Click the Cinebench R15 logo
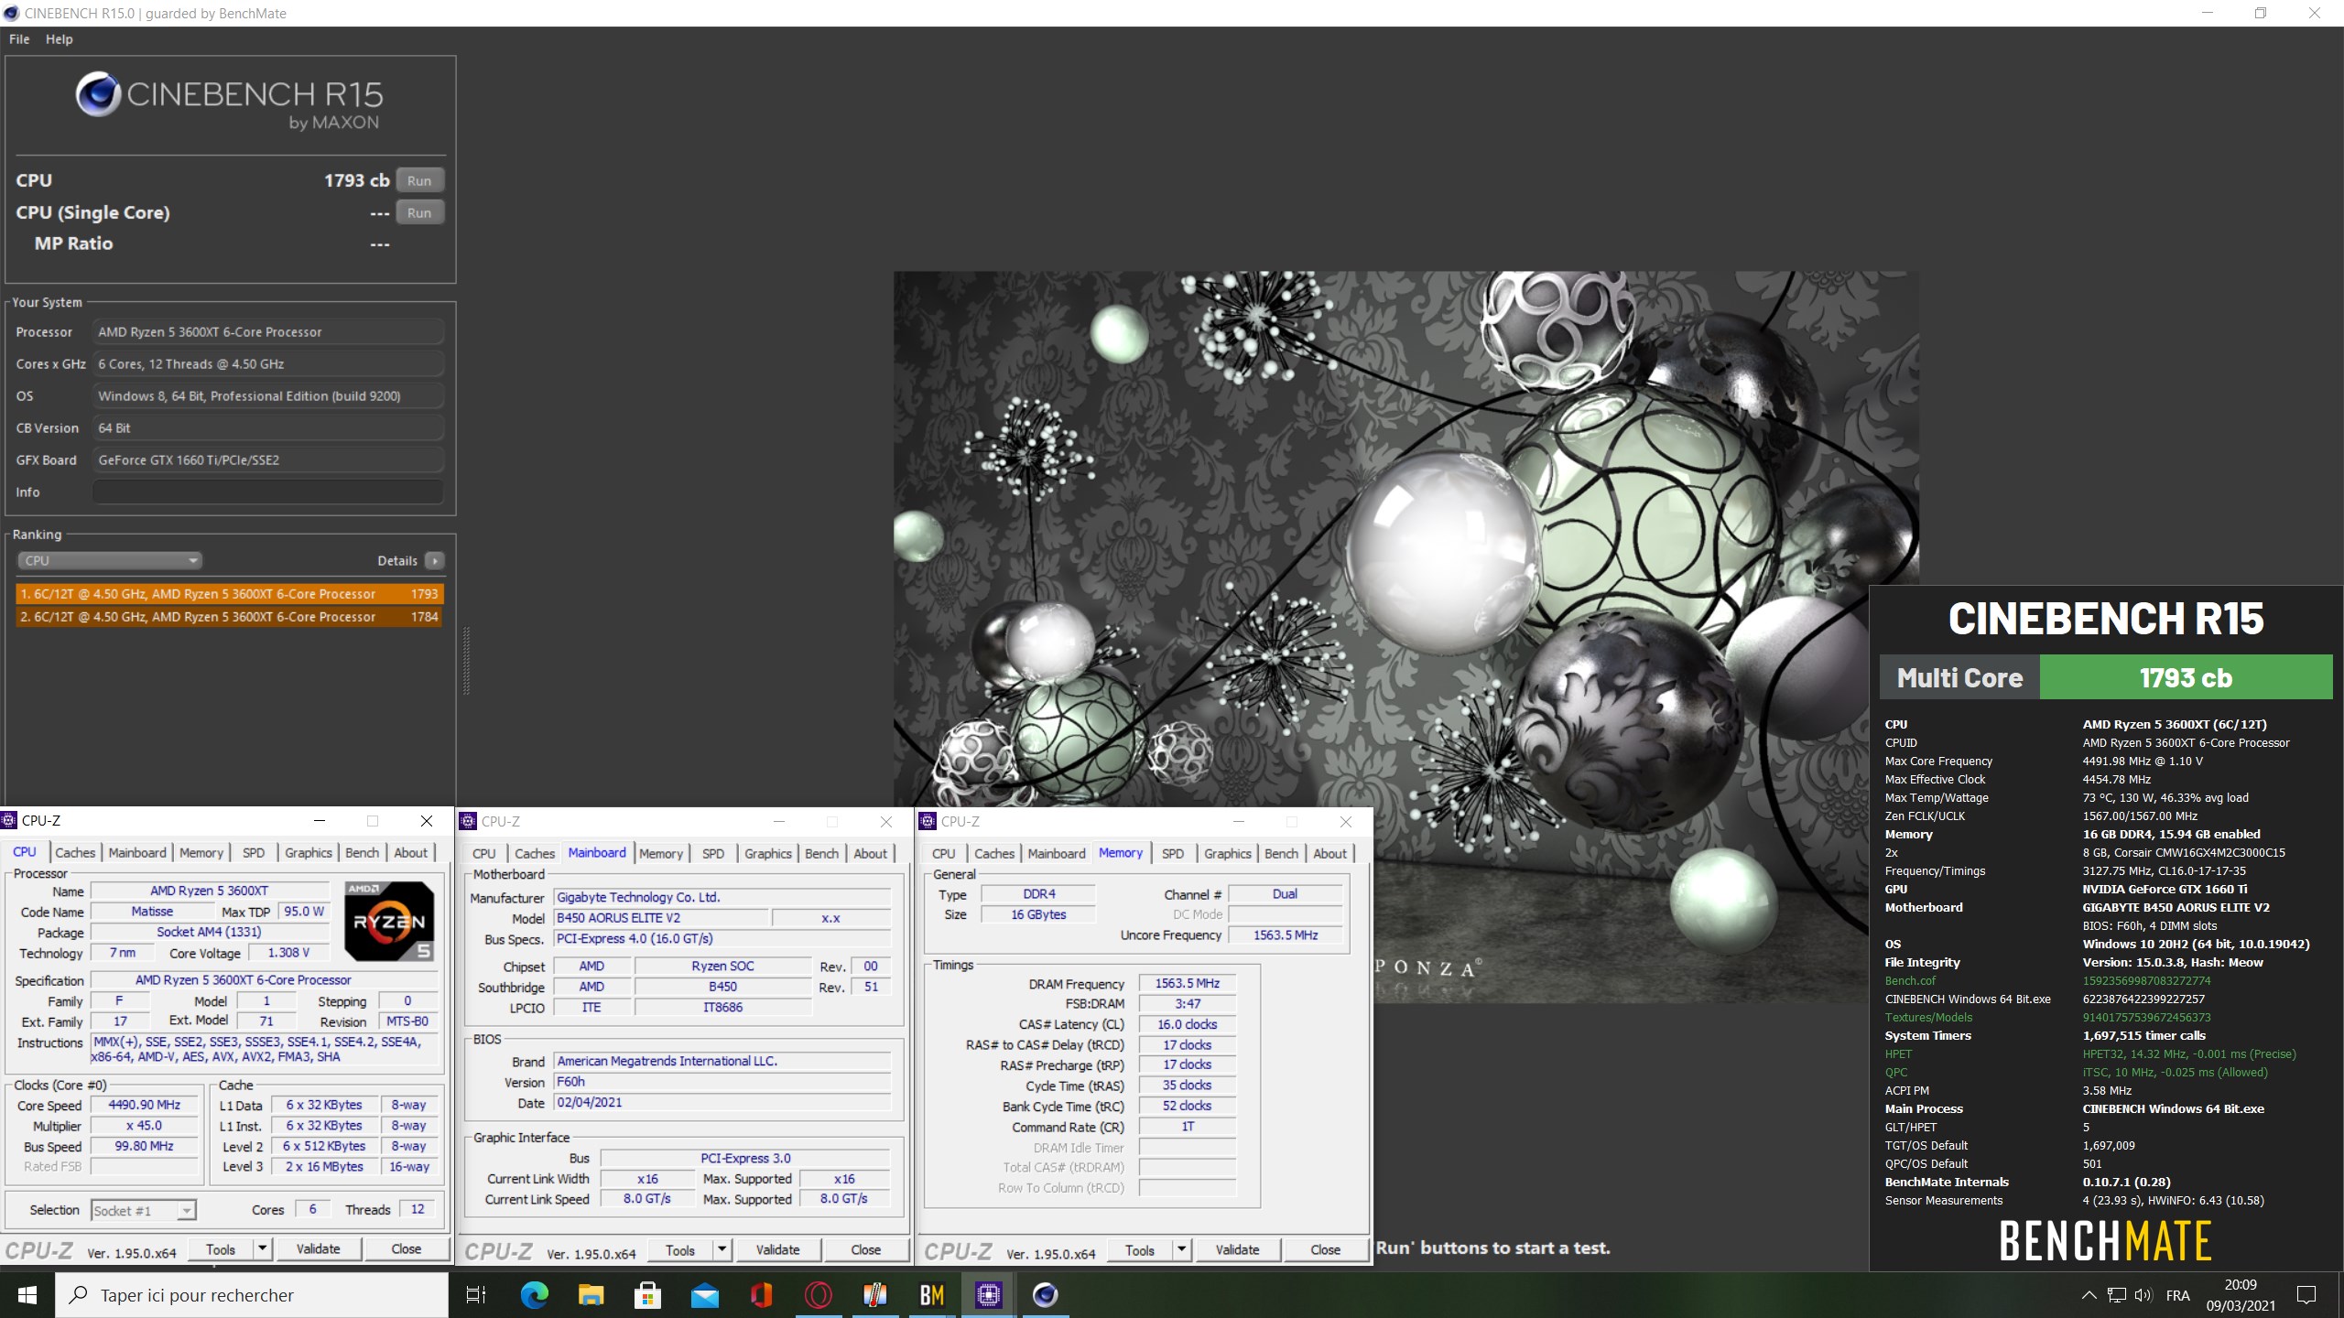This screenshot has height=1318, width=2344. [229, 101]
